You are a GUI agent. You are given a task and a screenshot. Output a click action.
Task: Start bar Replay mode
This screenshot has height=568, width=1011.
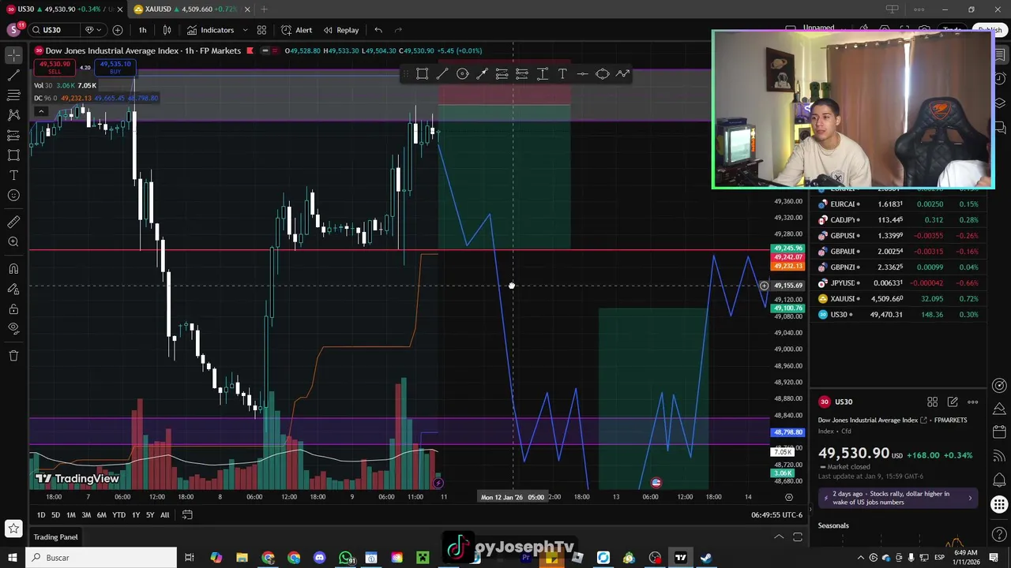tap(340, 30)
